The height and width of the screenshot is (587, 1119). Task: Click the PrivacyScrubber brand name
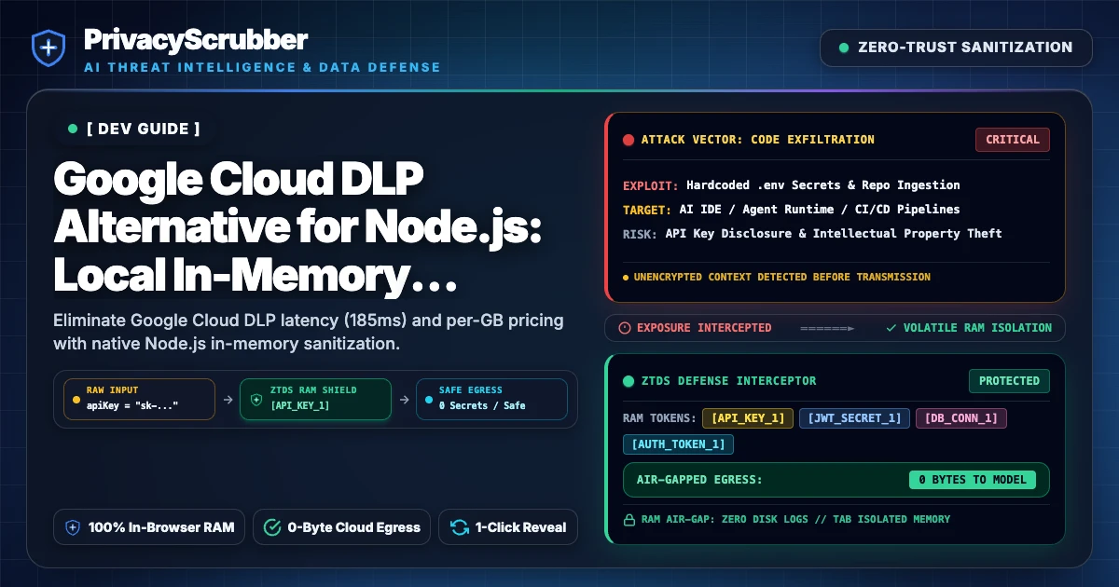pos(196,39)
